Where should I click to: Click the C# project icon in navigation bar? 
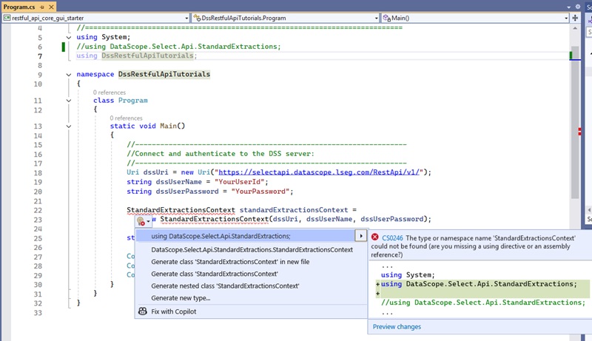point(7,18)
